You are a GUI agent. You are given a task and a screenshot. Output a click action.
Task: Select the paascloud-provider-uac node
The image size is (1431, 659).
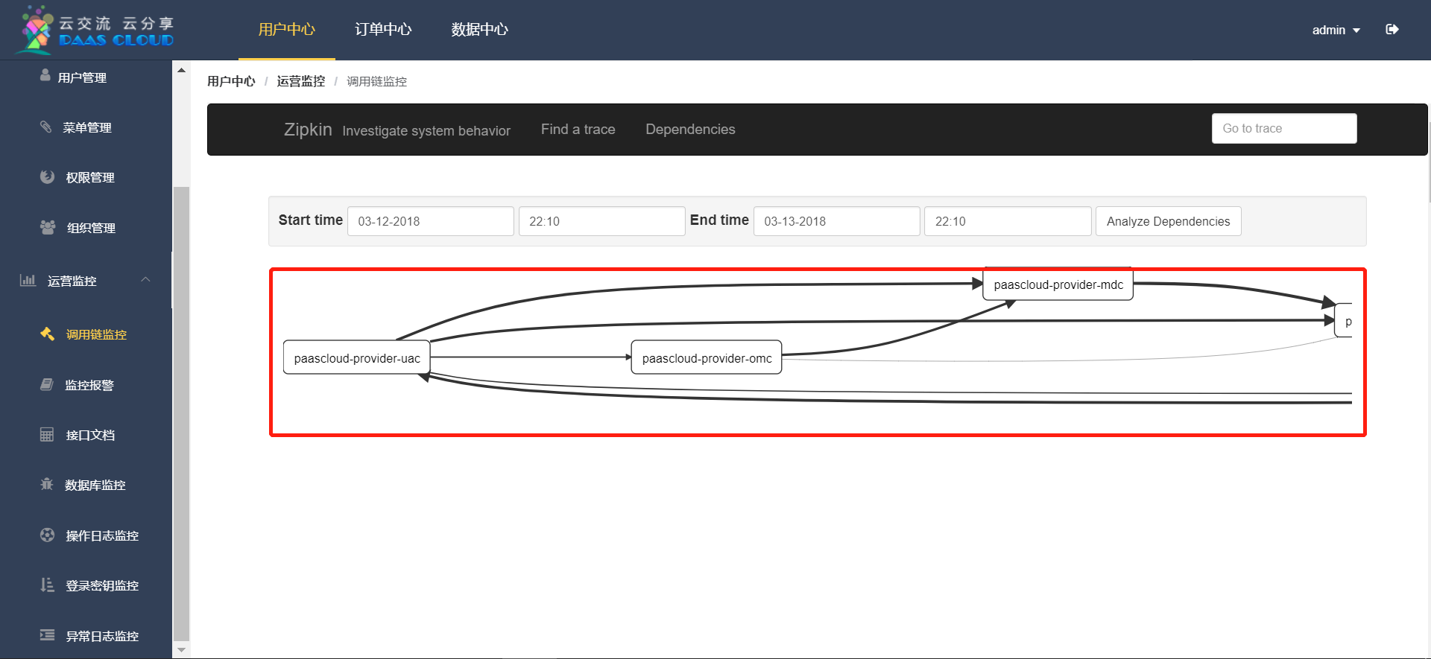[x=357, y=357]
